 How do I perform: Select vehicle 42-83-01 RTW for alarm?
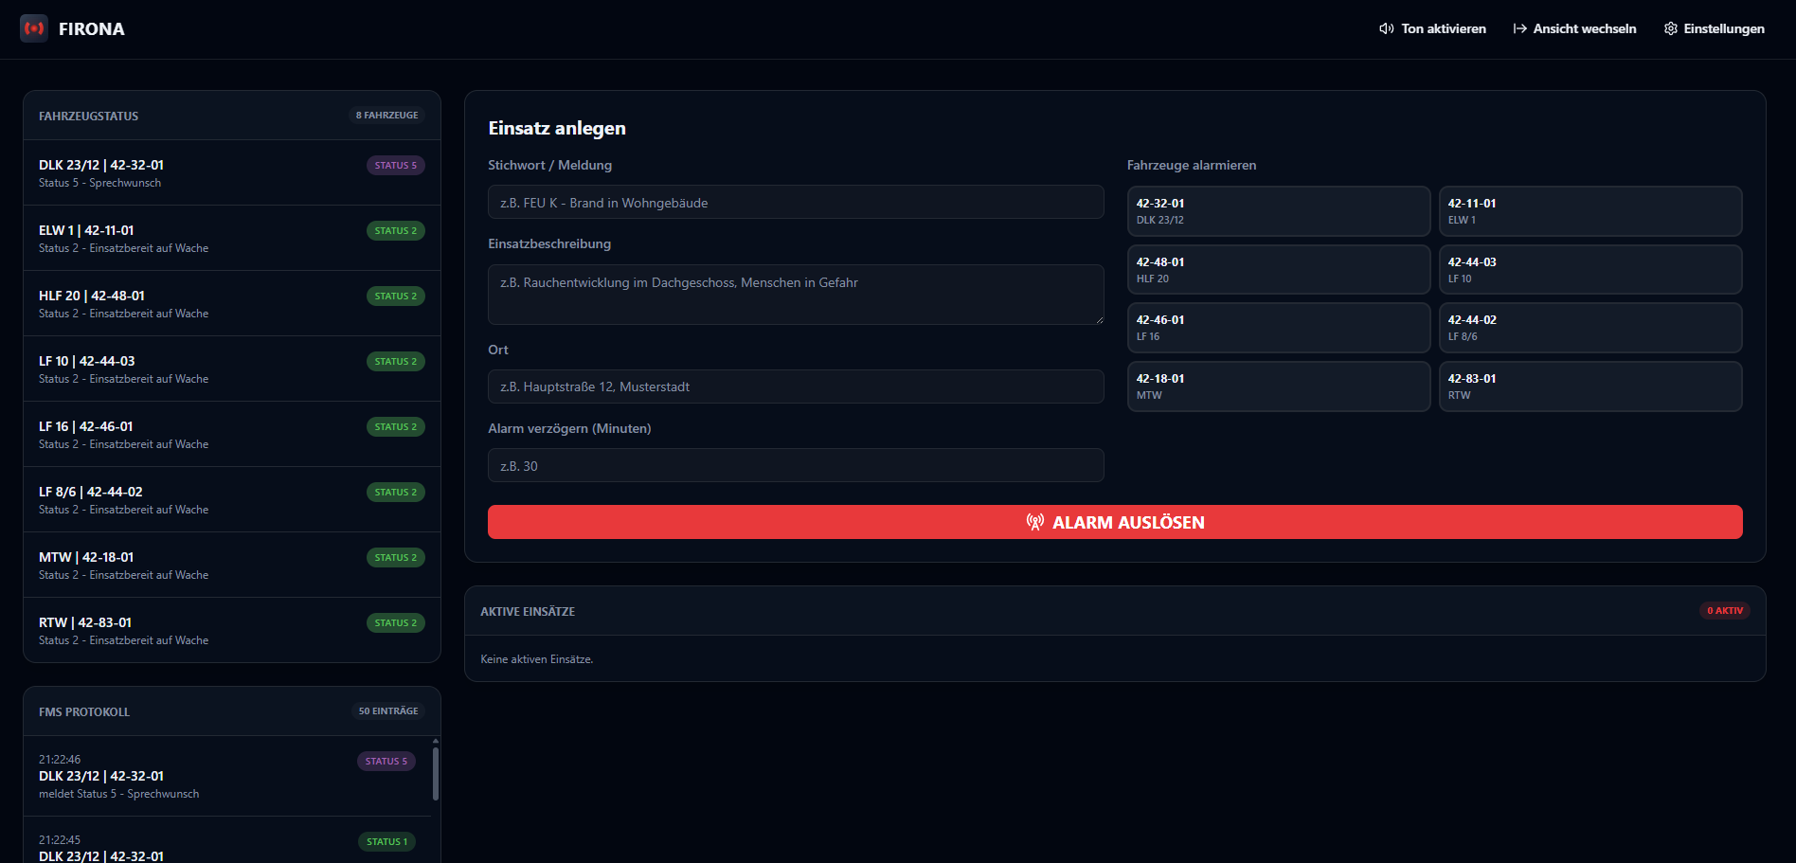click(x=1590, y=387)
